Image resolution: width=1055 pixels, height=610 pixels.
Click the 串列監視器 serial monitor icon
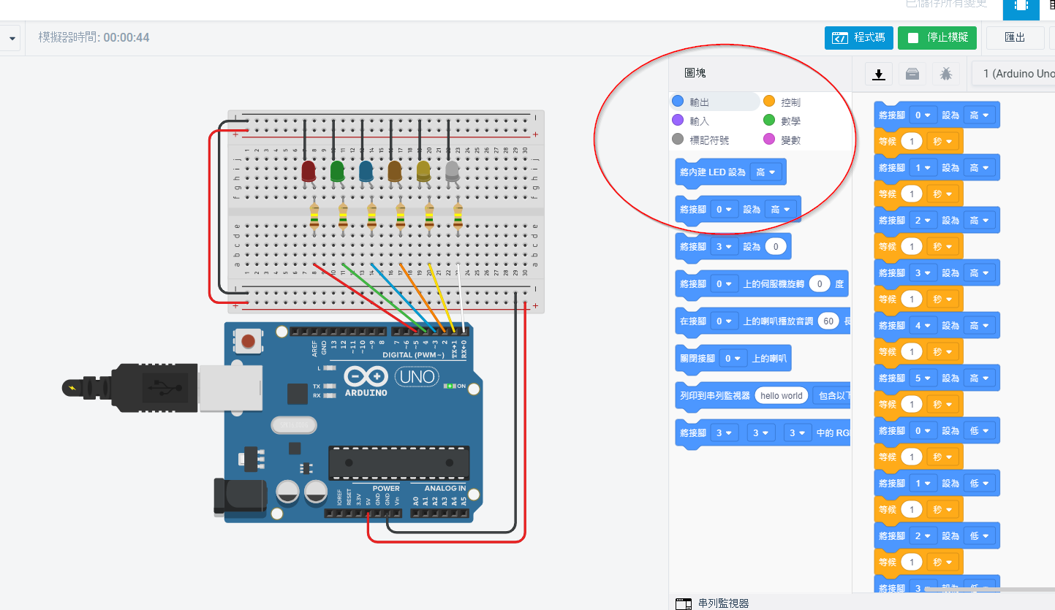[684, 603]
